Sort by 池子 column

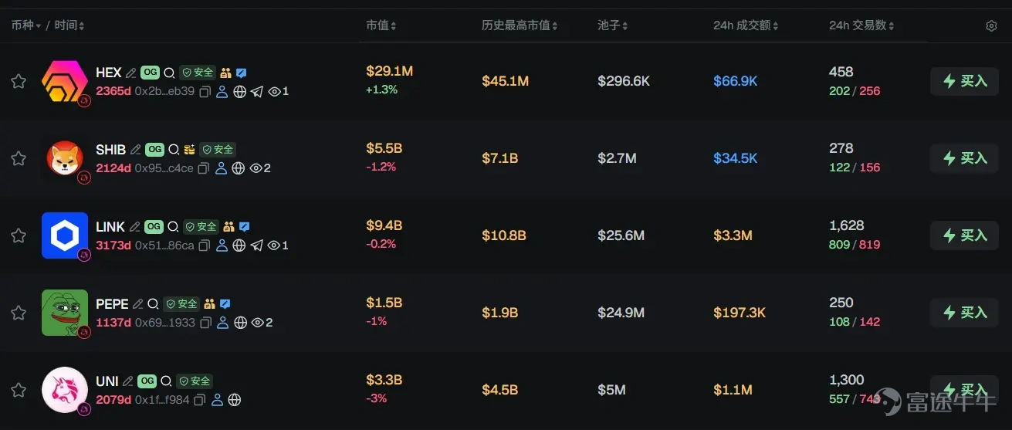(613, 25)
